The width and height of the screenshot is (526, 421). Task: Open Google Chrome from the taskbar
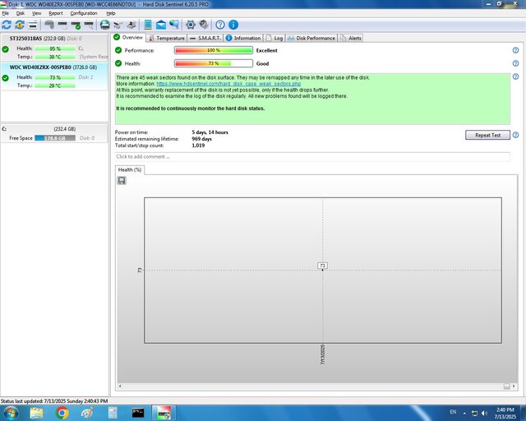[x=62, y=412]
